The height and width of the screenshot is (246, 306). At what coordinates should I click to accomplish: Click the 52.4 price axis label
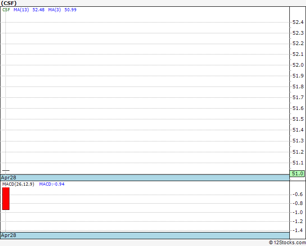coord(298,22)
